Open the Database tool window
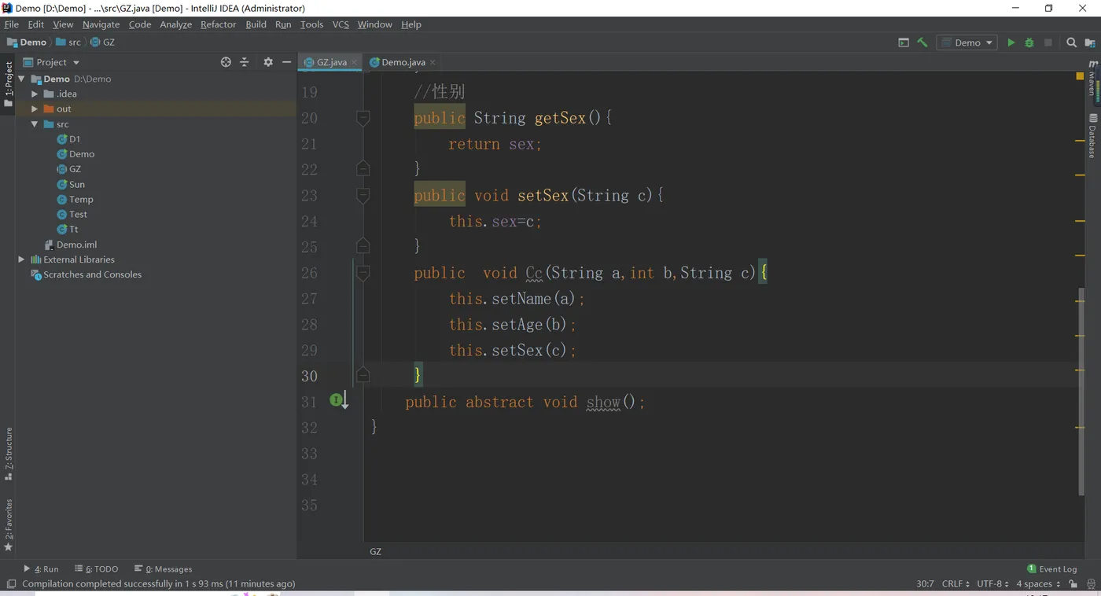1101x596 pixels. pyautogui.click(x=1092, y=135)
